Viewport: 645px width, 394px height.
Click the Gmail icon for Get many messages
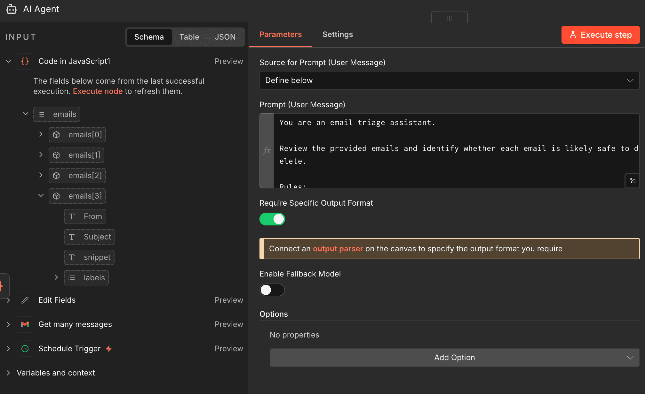(25, 324)
